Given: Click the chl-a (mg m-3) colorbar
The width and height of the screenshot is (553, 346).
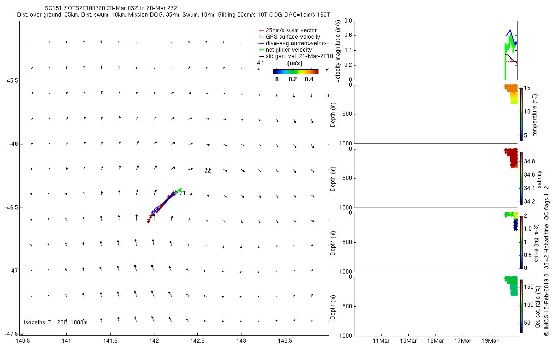Looking at the screenshot, I should (x=521, y=242).
